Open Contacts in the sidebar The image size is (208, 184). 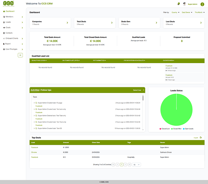pos(9,33)
